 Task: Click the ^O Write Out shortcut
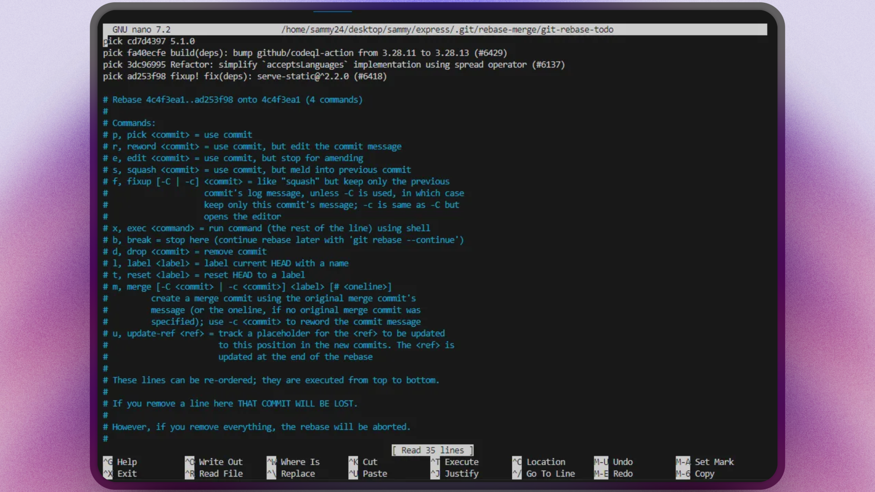point(214,461)
